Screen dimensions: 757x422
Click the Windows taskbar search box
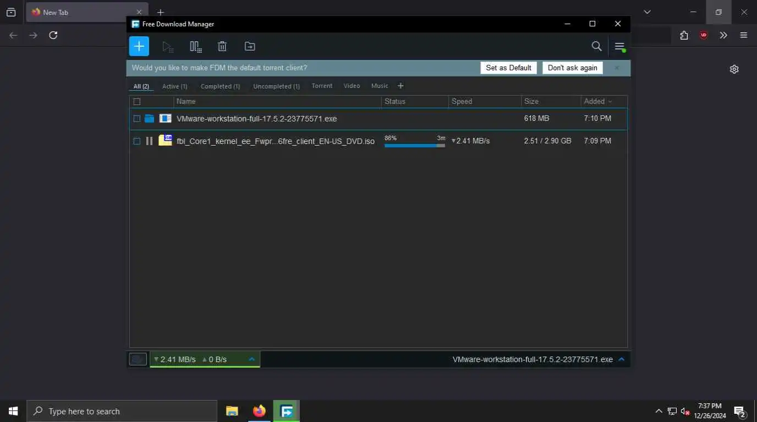click(122, 411)
